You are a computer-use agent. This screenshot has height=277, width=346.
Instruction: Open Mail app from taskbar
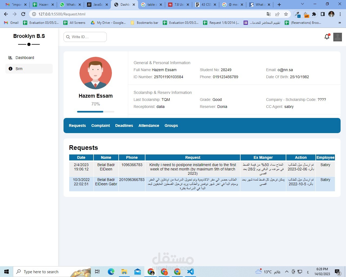pos(137,272)
